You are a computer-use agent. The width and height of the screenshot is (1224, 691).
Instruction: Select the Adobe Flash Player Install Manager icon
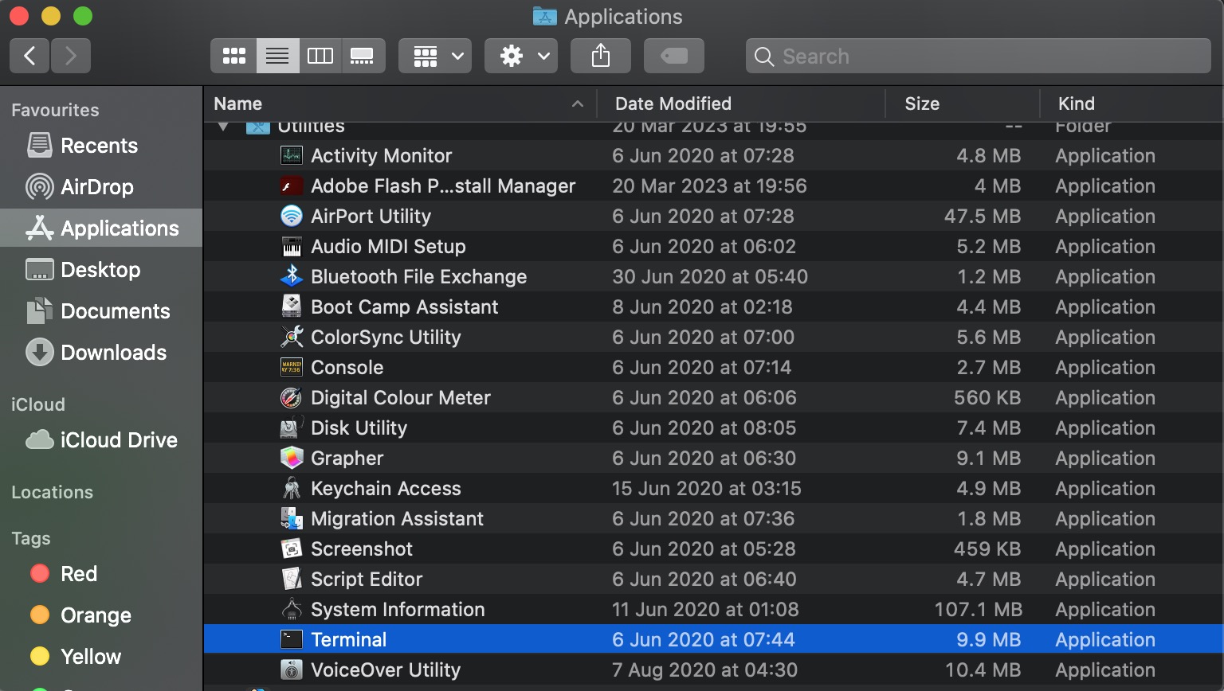click(x=292, y=185)
